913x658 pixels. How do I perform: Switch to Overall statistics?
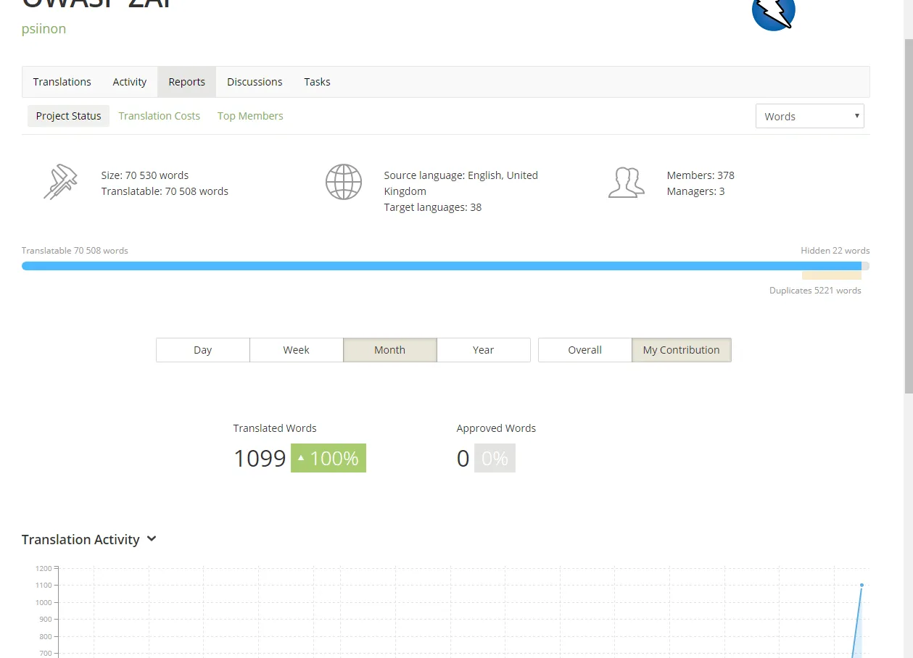[x=585, y=350]
